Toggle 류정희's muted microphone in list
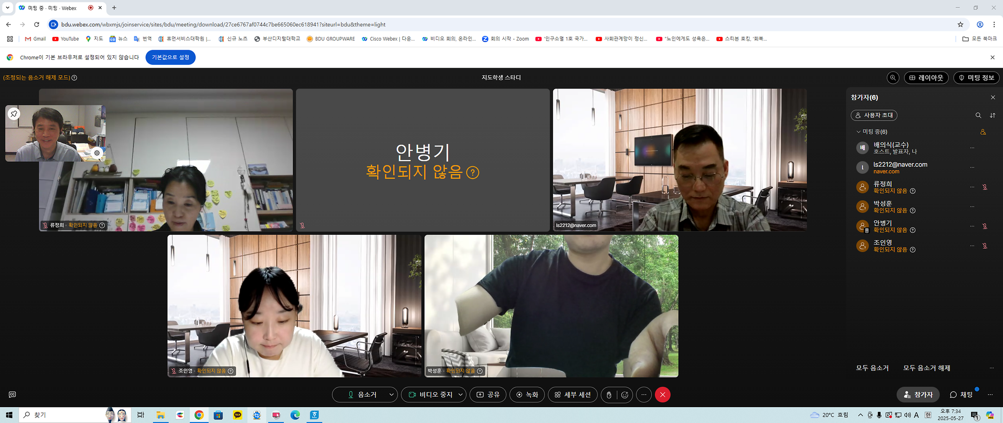Viewport: 1003px width, 423px height. click(985, 187)
